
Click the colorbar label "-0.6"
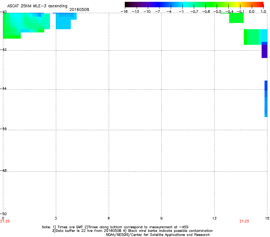[x=206, y=12]
